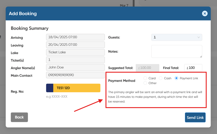Click the Main Contact phone field

75,75
